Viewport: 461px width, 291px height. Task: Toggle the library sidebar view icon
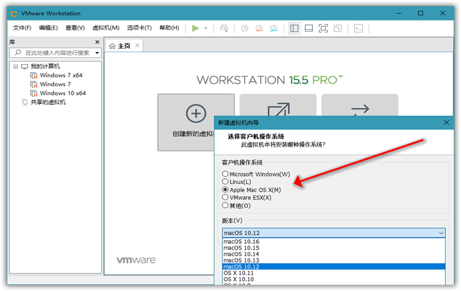click(294, 28)
